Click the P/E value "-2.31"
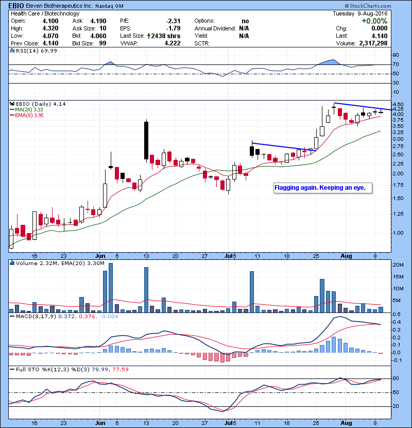The height and width of the screenshot is (428, 412). [173, 21]
